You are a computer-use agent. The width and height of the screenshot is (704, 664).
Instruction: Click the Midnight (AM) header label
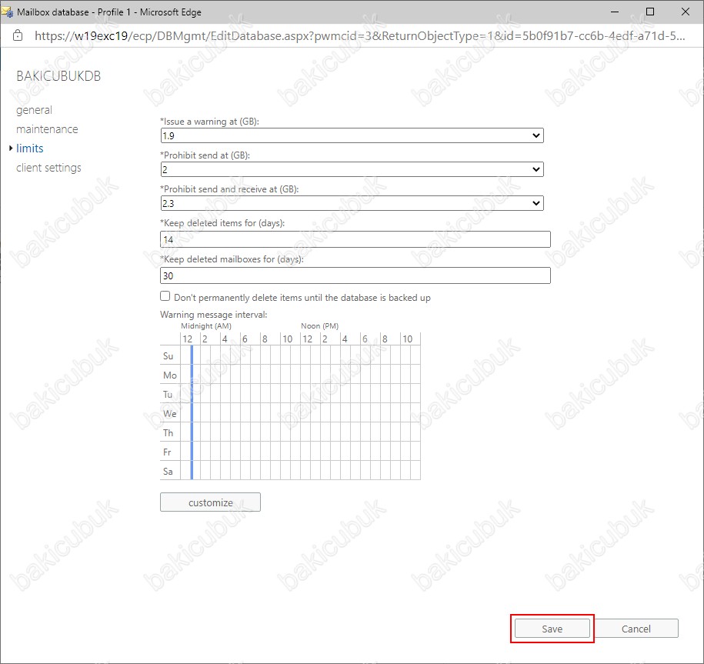point(206,326)
